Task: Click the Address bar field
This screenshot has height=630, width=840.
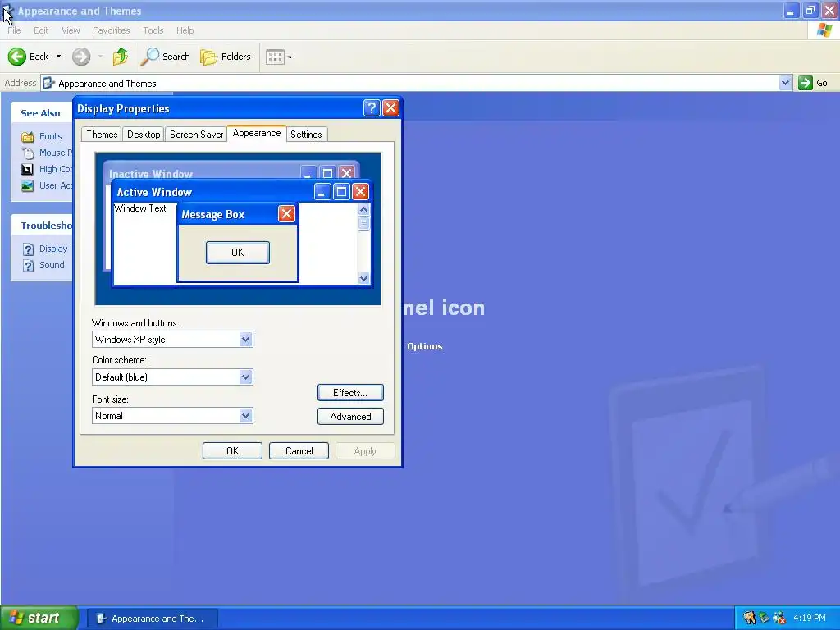Action: click(x=417, y=83)
